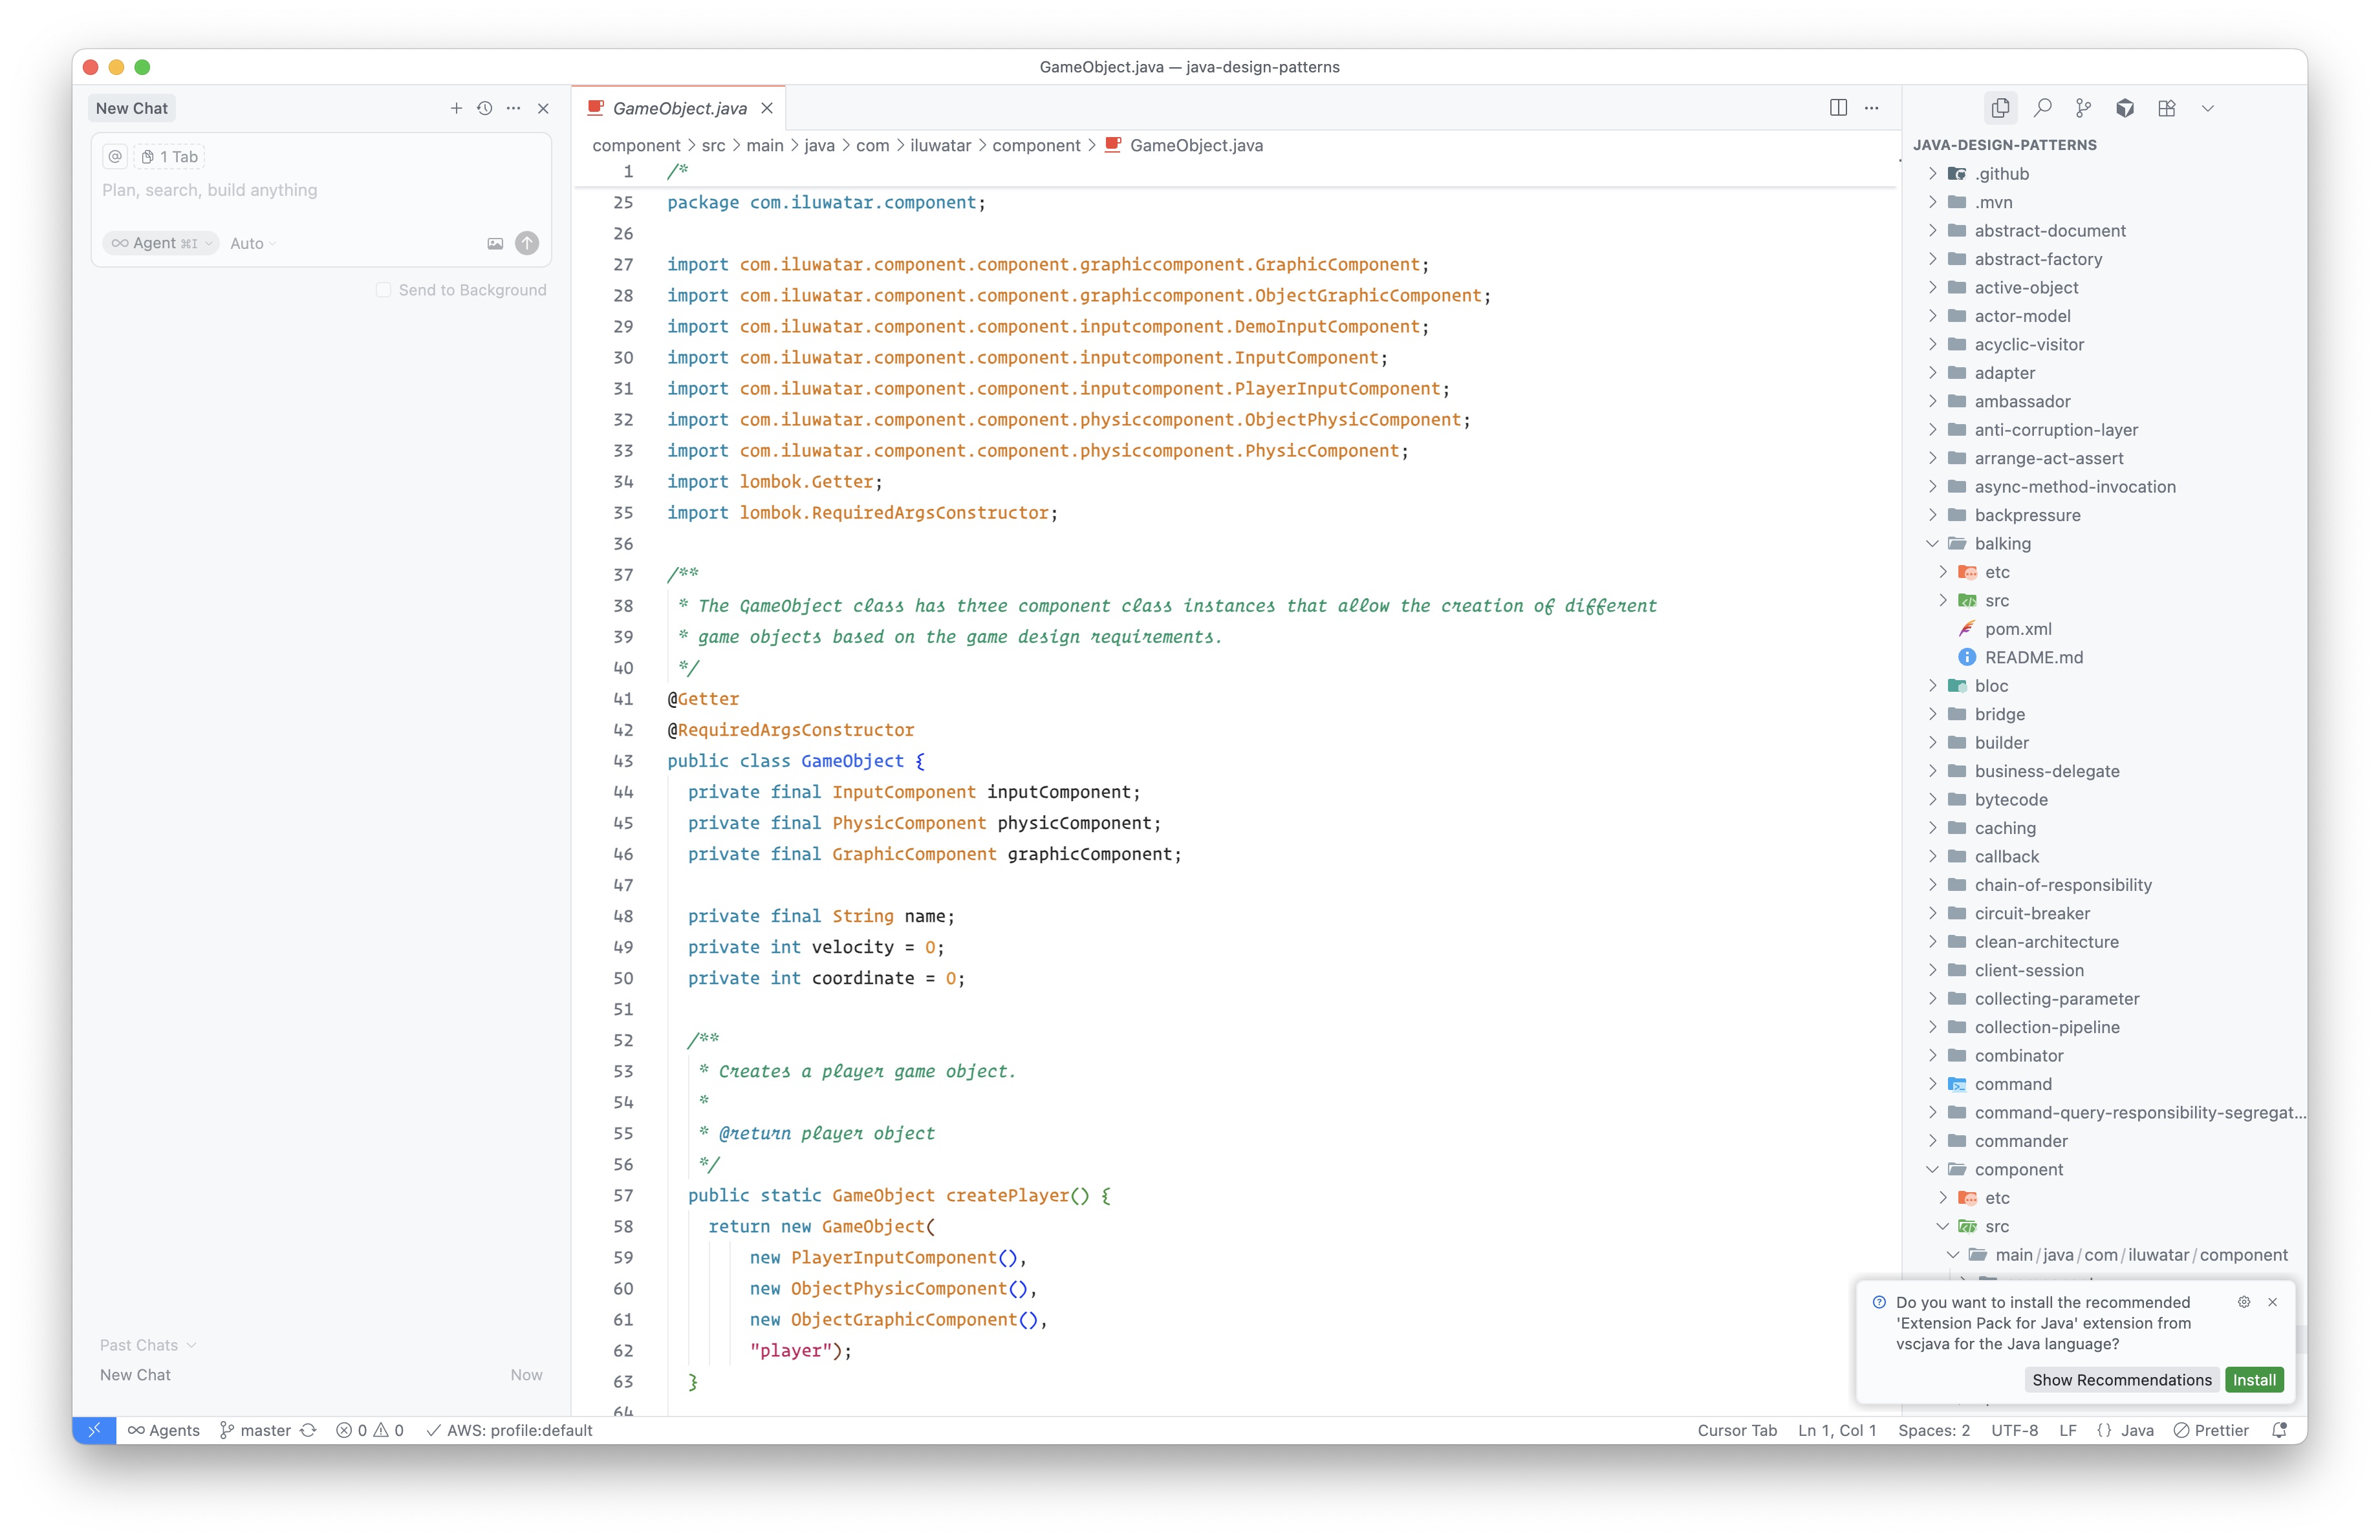Open README.md in balking folder

(x=2033, y=658)
